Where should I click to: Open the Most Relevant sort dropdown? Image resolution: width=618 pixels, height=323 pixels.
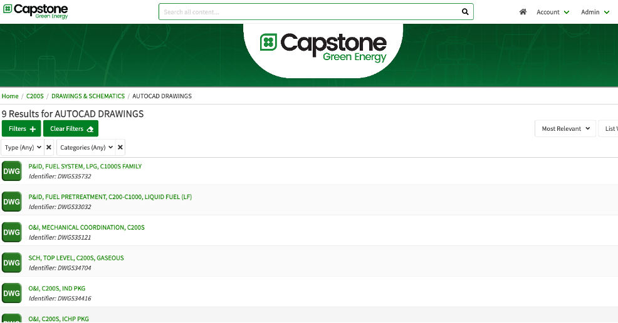pos(565,129)
